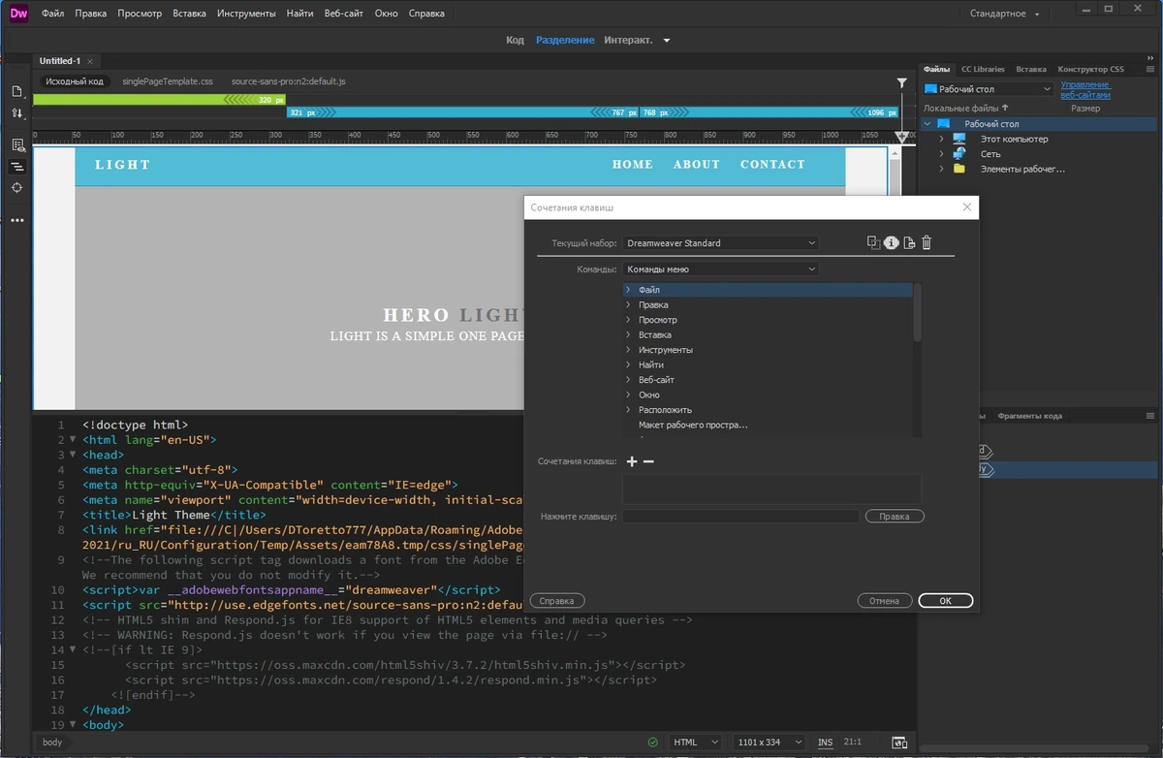Expand Этот компьютер in files panel
The width and height of the screenshot is (1163, 758).
pyautogui.click(x=941, y=139)
